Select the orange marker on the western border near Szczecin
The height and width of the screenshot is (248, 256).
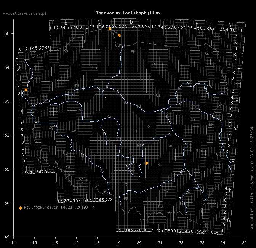[x=26, y=90]
